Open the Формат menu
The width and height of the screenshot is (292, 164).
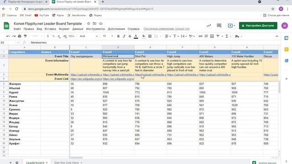click(x=64, y=29)
